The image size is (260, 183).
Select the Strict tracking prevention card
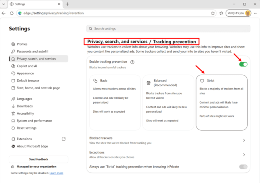(222, 103)
